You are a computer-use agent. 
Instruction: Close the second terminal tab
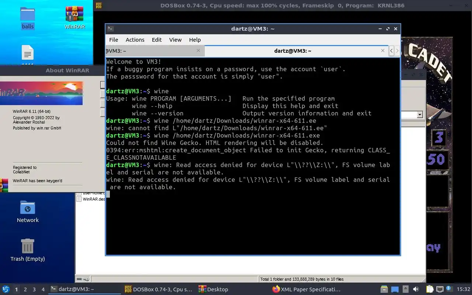click(x=383, y=51)
